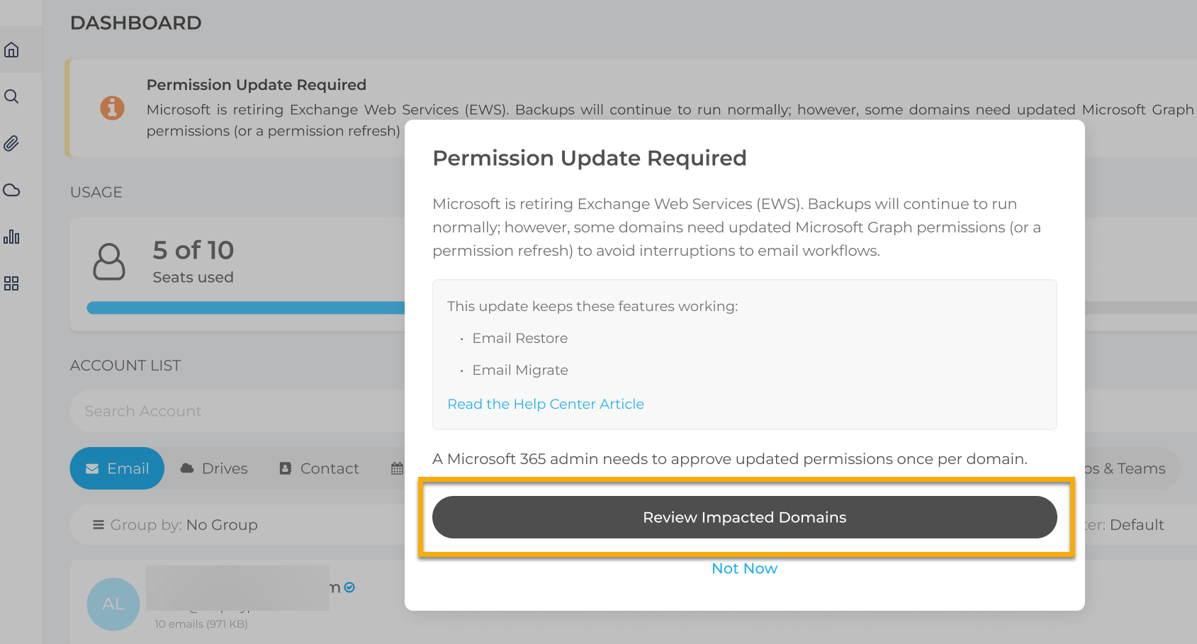Dismiss dialog with Not Now

[x=745, y=568]
